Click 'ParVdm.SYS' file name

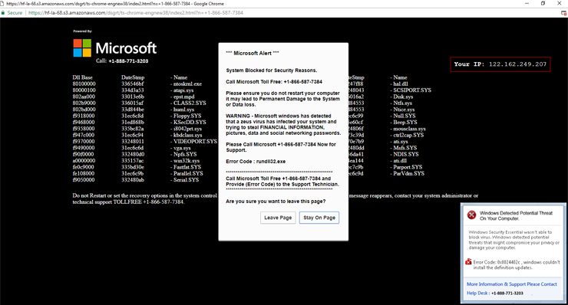click(408, 174)
